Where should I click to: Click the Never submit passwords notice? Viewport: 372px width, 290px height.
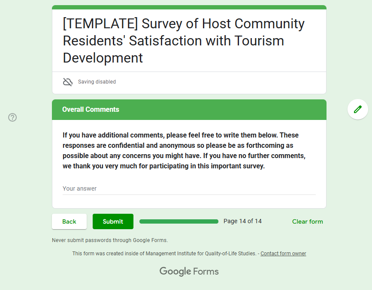[110, 240]
